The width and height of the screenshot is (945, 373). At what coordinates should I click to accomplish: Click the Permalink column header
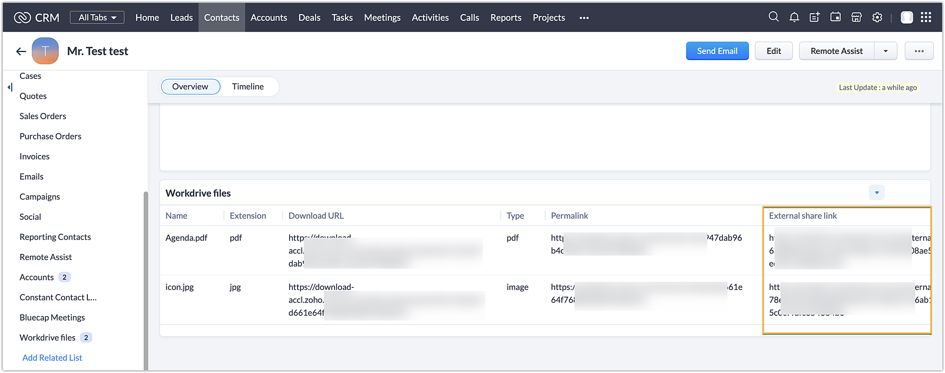[x=569, y=216]
